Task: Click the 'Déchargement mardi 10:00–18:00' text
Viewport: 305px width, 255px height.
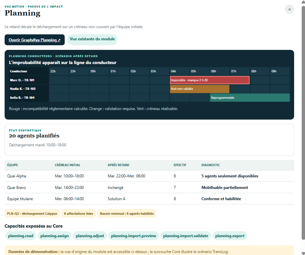Action: pos(38,145)
